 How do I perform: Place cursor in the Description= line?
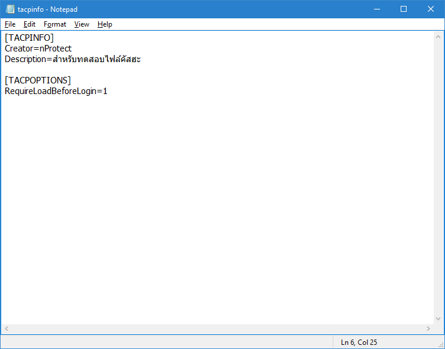[72, 59]
